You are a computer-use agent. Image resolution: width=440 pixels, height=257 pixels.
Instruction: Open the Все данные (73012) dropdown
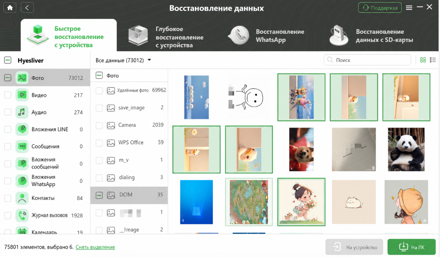tap(123, 60)
